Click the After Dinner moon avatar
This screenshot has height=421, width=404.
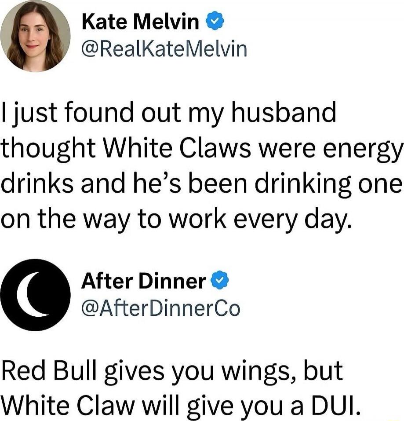tap(35, 295)
